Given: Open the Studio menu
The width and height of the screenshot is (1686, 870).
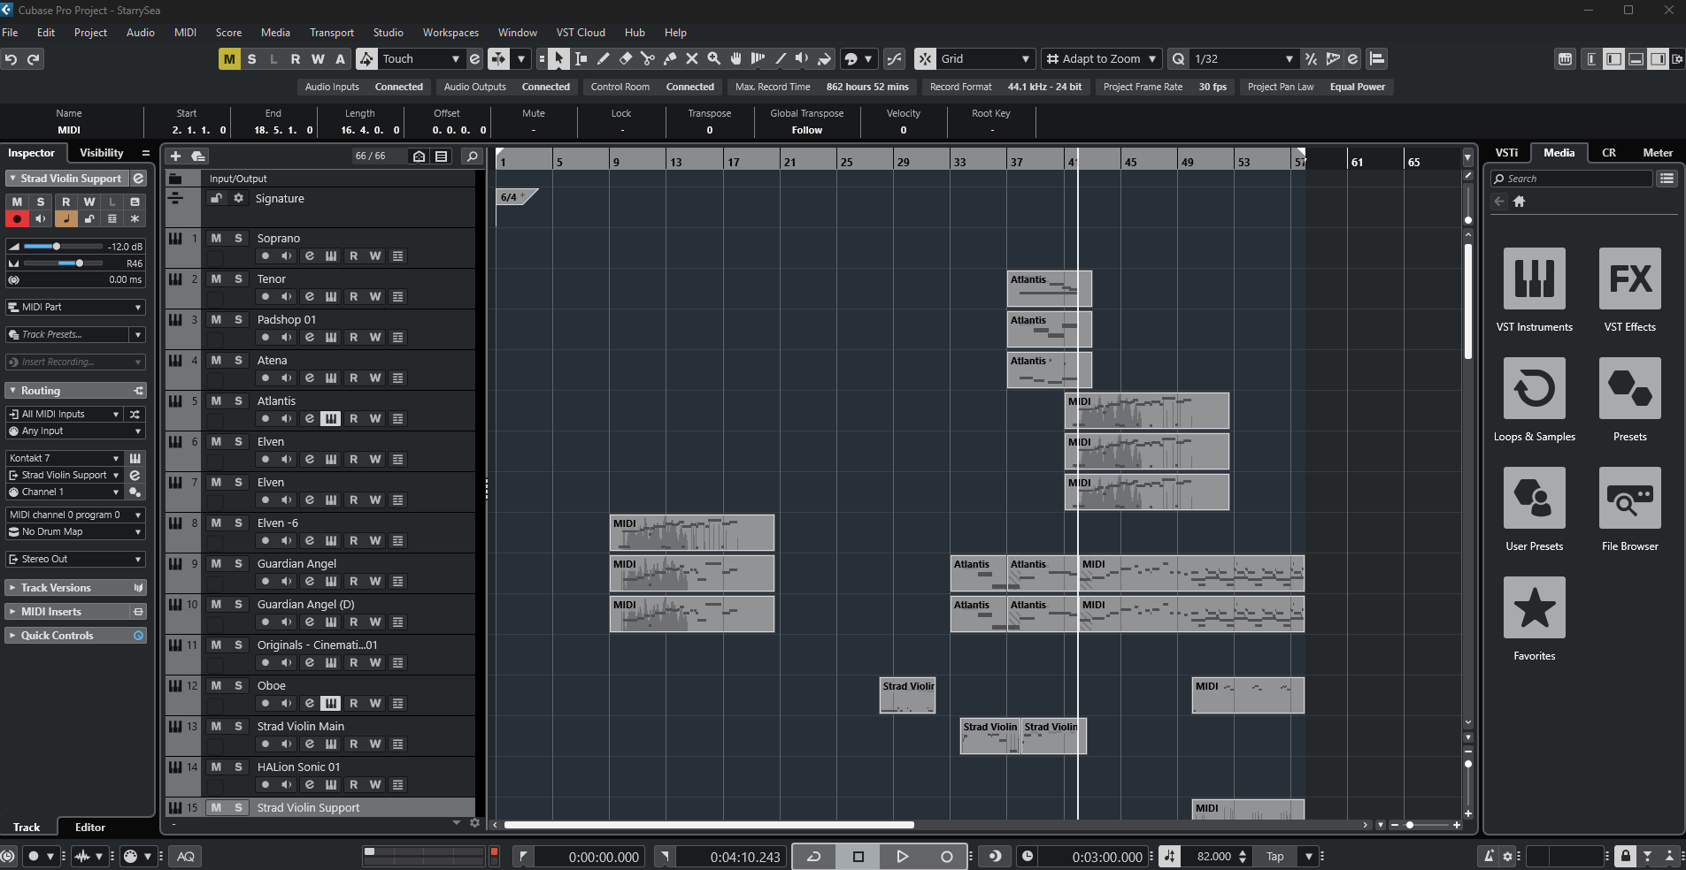Looking at the screenshot, I should click(388, 32).
